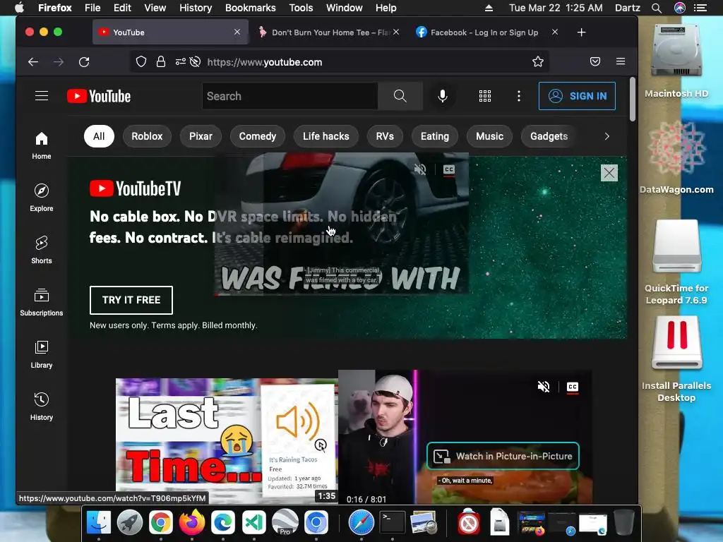Select the Life hacks filter chip
The width and height of the screenshot is (723, 542).
pos(326,136)
